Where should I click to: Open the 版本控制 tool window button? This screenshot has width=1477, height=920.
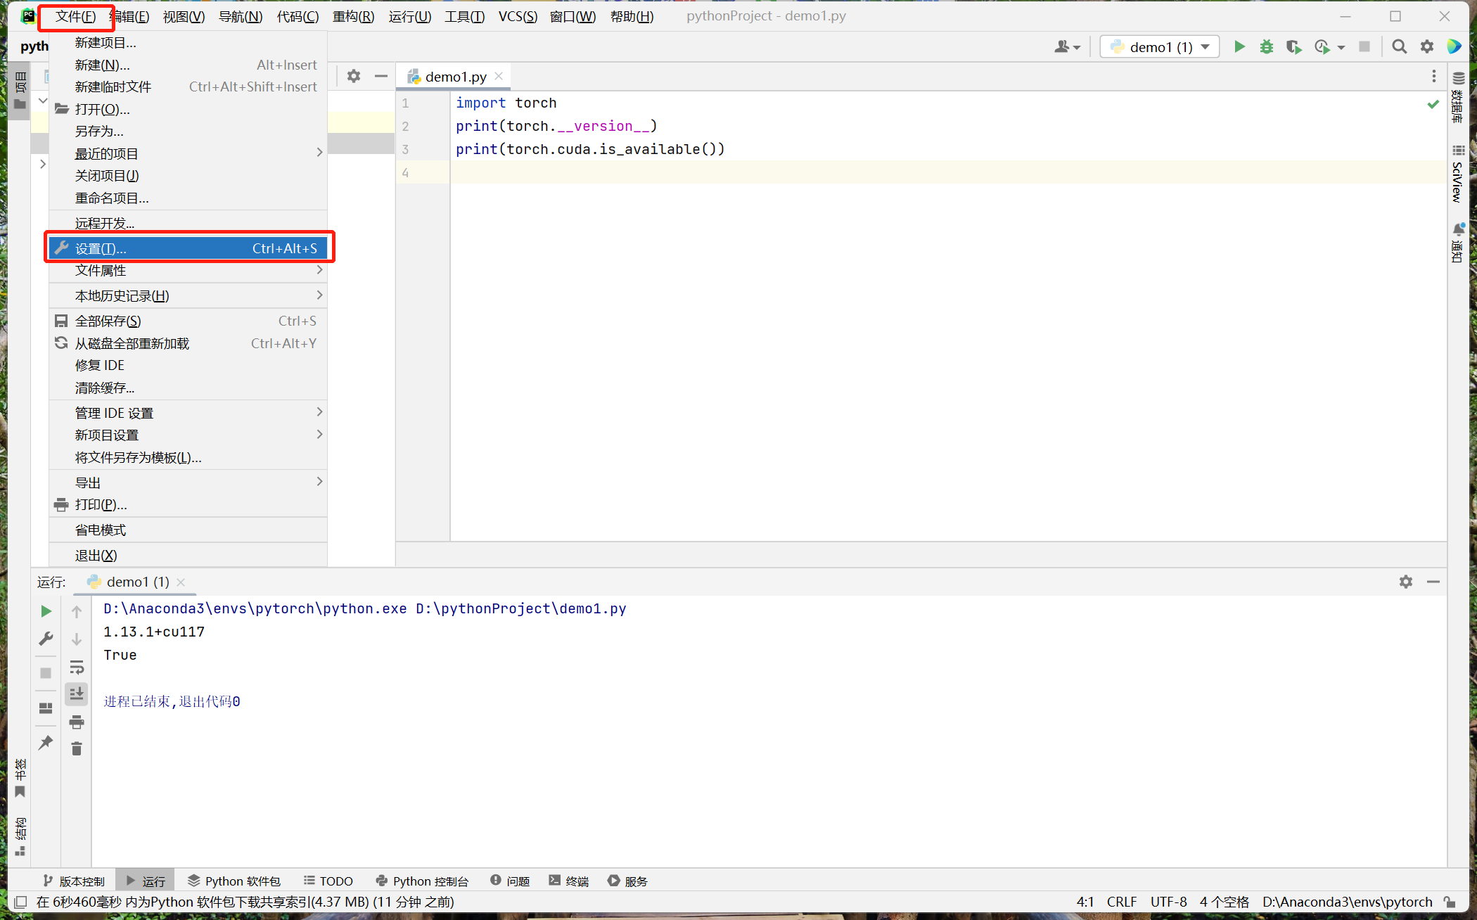click(x=74, y=881)
